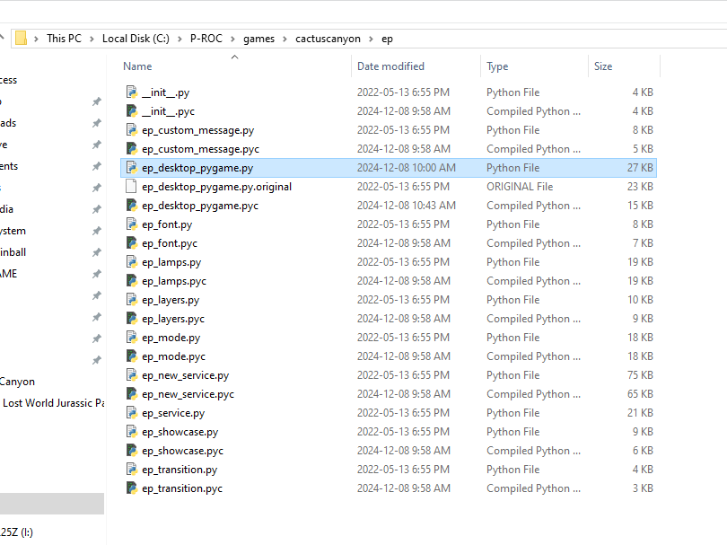Image resolution: width=727 pixels, height=545 pixels.
Task: Select the 'ystem' item in the navigation pane
Action: pos(13,231)
